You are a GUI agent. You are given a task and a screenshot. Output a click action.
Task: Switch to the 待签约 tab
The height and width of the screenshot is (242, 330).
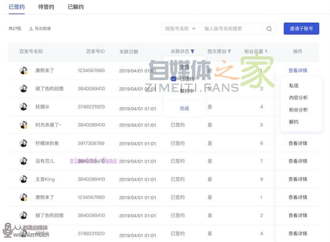46,7
